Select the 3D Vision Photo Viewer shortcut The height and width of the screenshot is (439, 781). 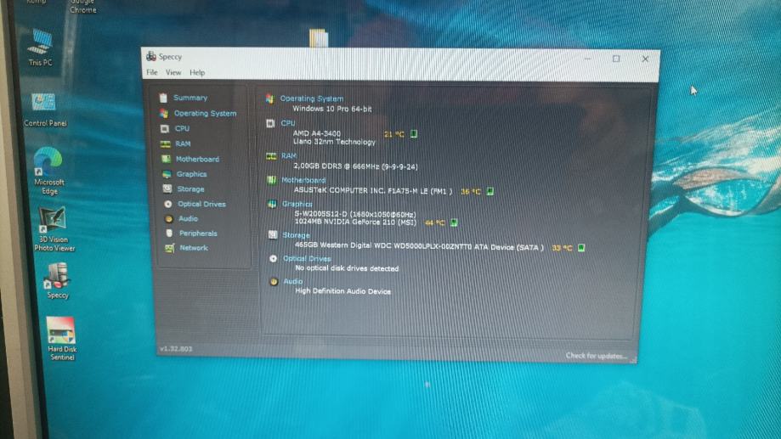[54, 229]
